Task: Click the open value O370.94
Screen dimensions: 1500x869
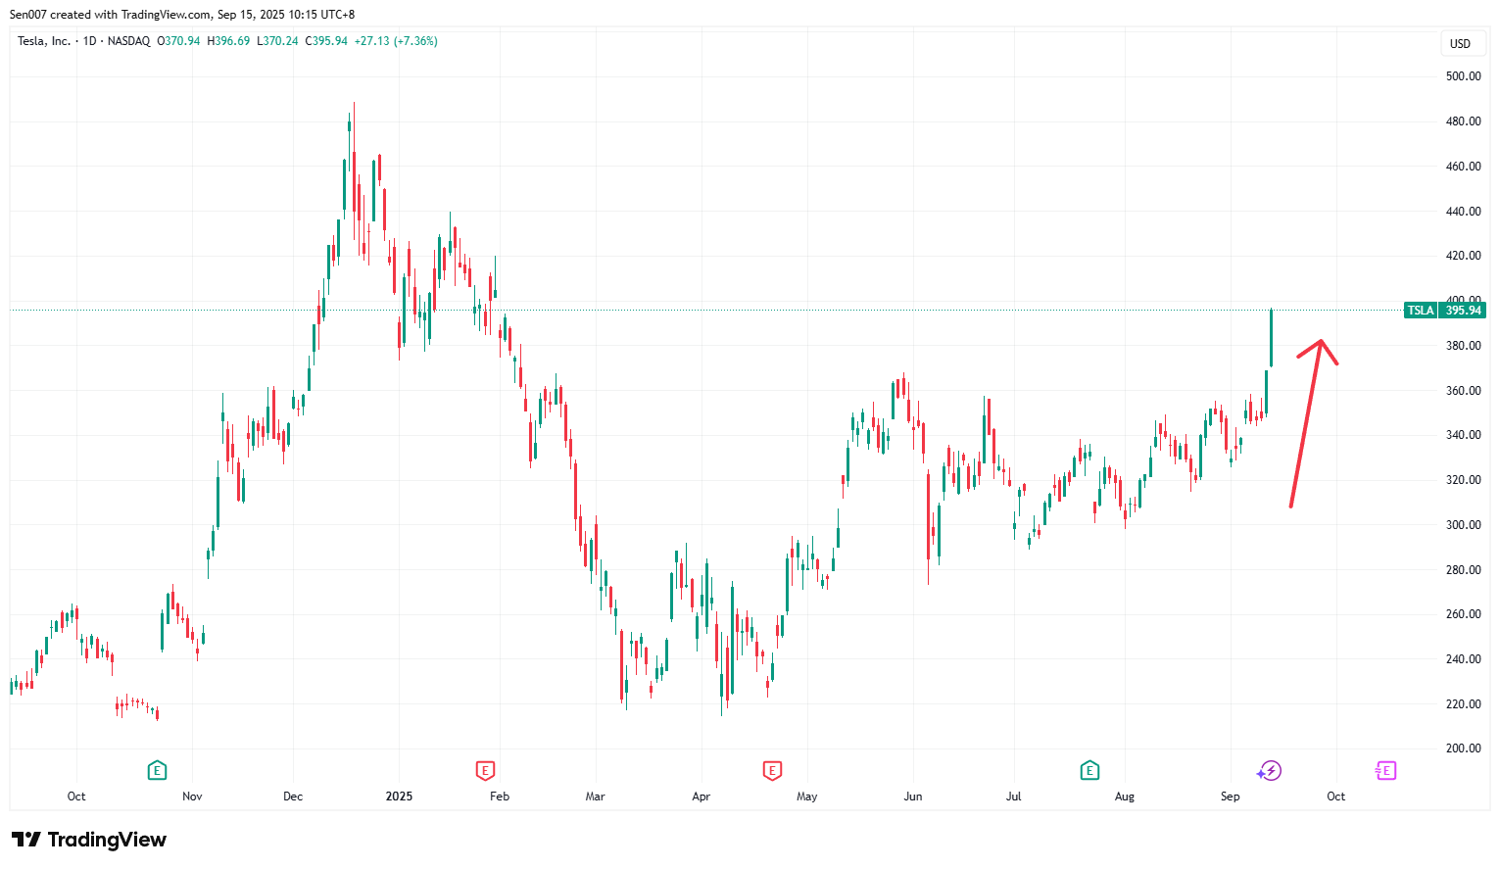Action: click(x=178, y=41)
